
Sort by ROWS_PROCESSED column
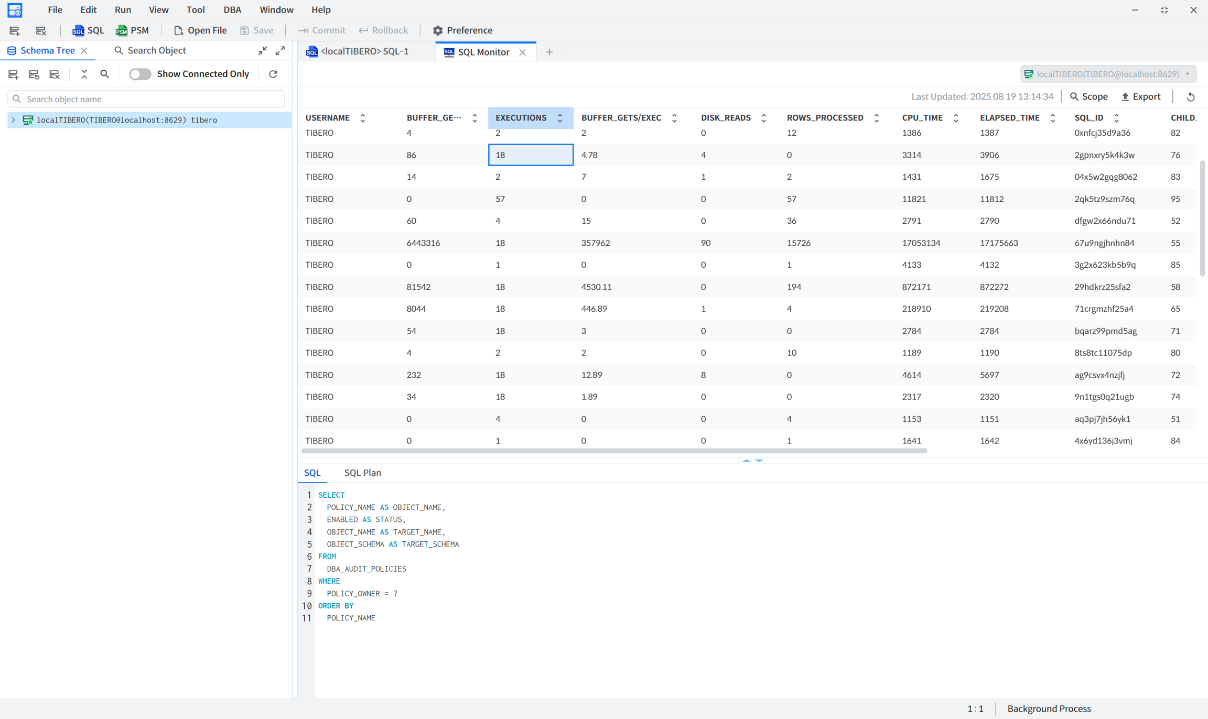(876, 118)
